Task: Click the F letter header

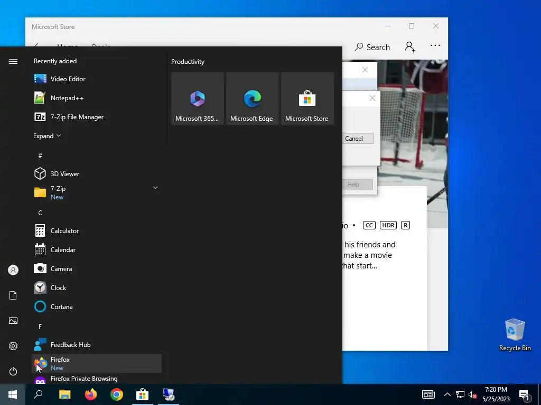Action: coord(40,326)
